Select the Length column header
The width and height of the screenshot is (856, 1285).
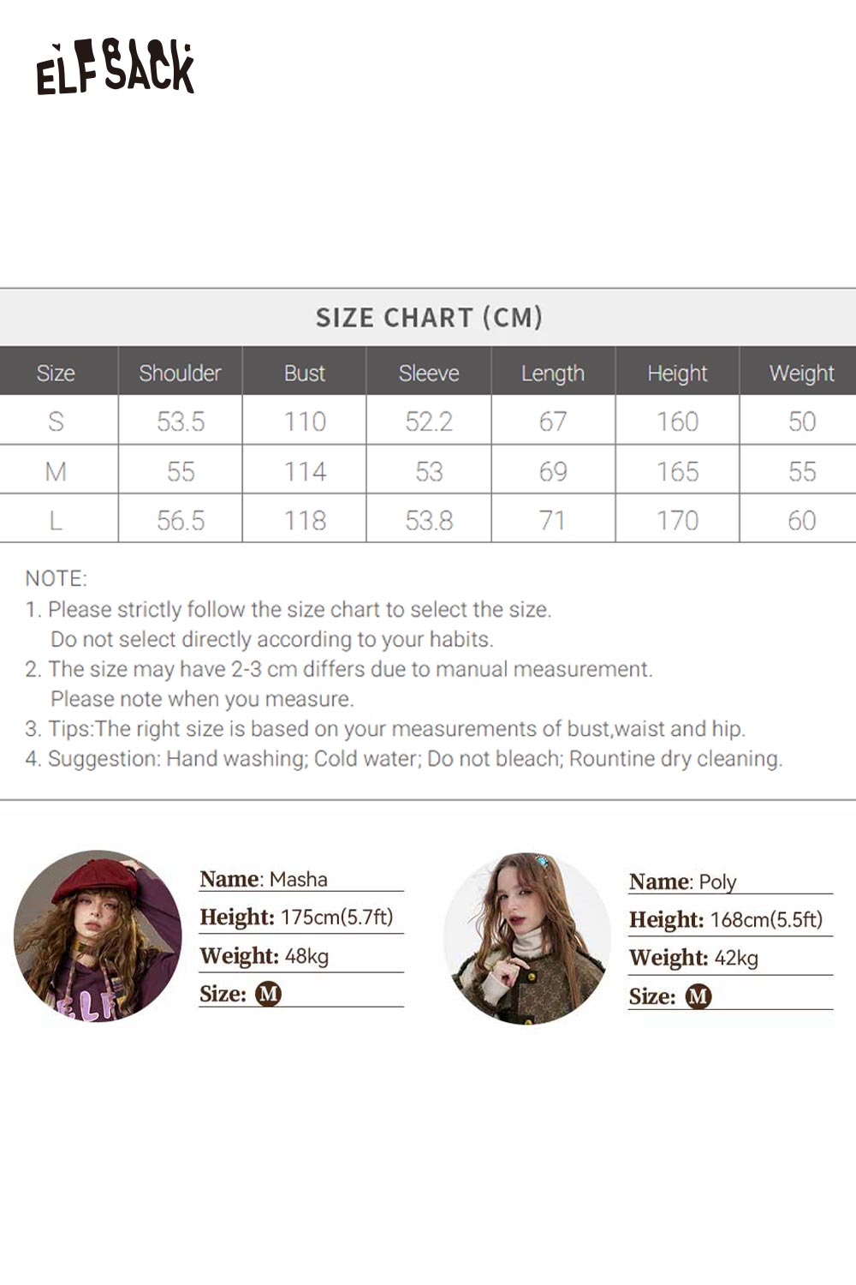553,374
